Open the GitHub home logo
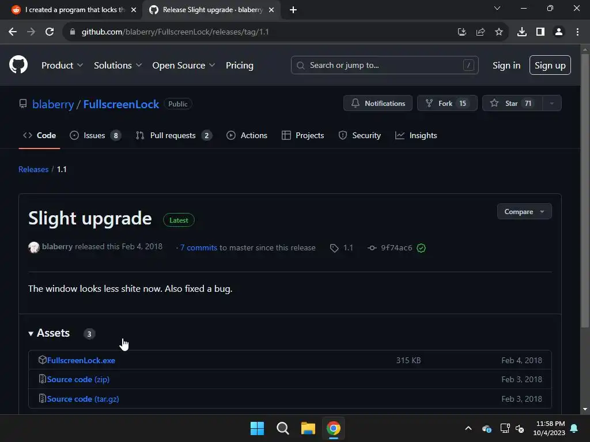 click(18, 64)
